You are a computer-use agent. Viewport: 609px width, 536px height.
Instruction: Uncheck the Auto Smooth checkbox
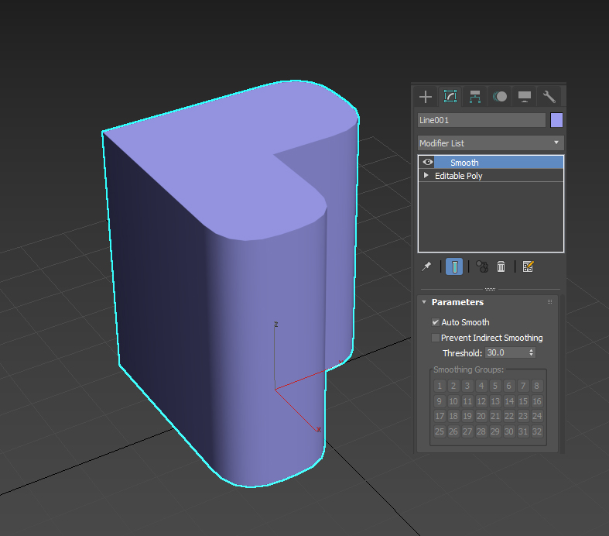click(x=436, y=322)
